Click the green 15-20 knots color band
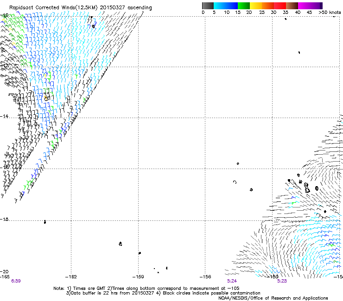This screenshot has height=301, width=343. (244, 6)
